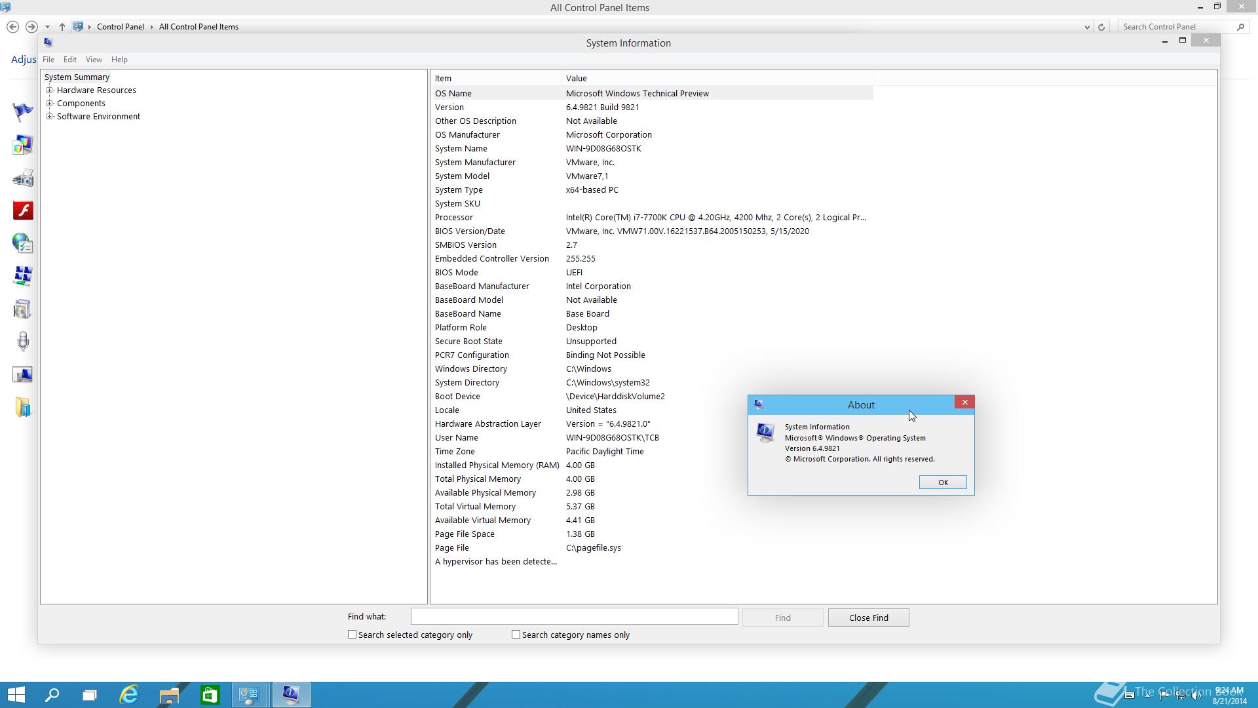The height and width of the screenshot is (708, 1258).
Task: Select the Processor row
Action: (653, 217)
